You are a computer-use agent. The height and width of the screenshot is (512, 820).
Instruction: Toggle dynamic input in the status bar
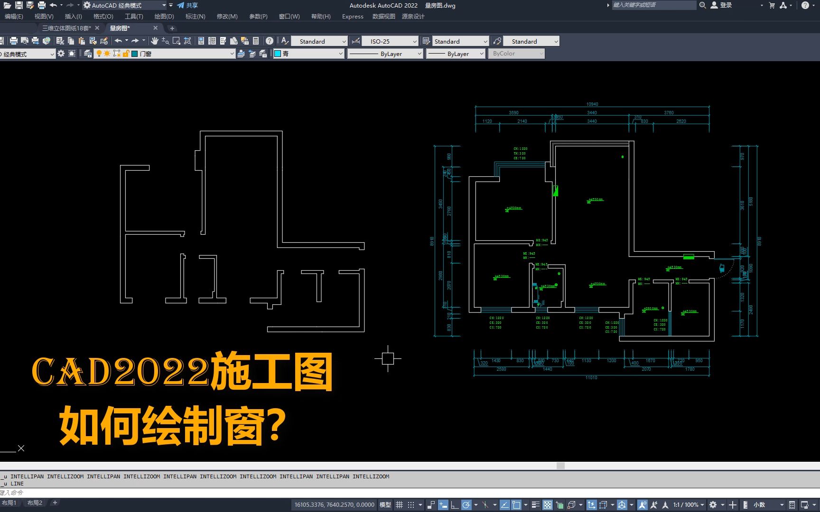pos(443,505)
